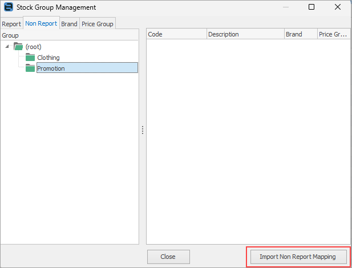
Task: Click the vertical splitter handle dots
Action: point(143,130)
